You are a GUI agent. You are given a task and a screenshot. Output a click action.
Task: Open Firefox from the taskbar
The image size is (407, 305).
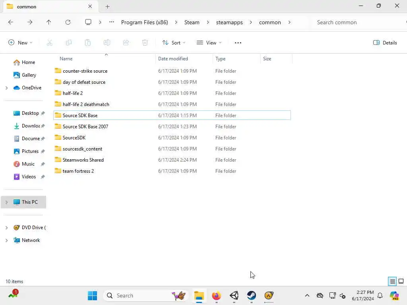(217, 295)
